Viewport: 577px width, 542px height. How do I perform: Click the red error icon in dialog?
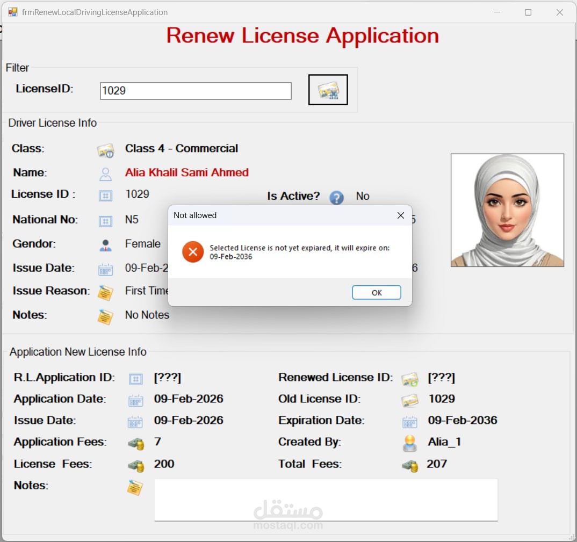[192, 252]
